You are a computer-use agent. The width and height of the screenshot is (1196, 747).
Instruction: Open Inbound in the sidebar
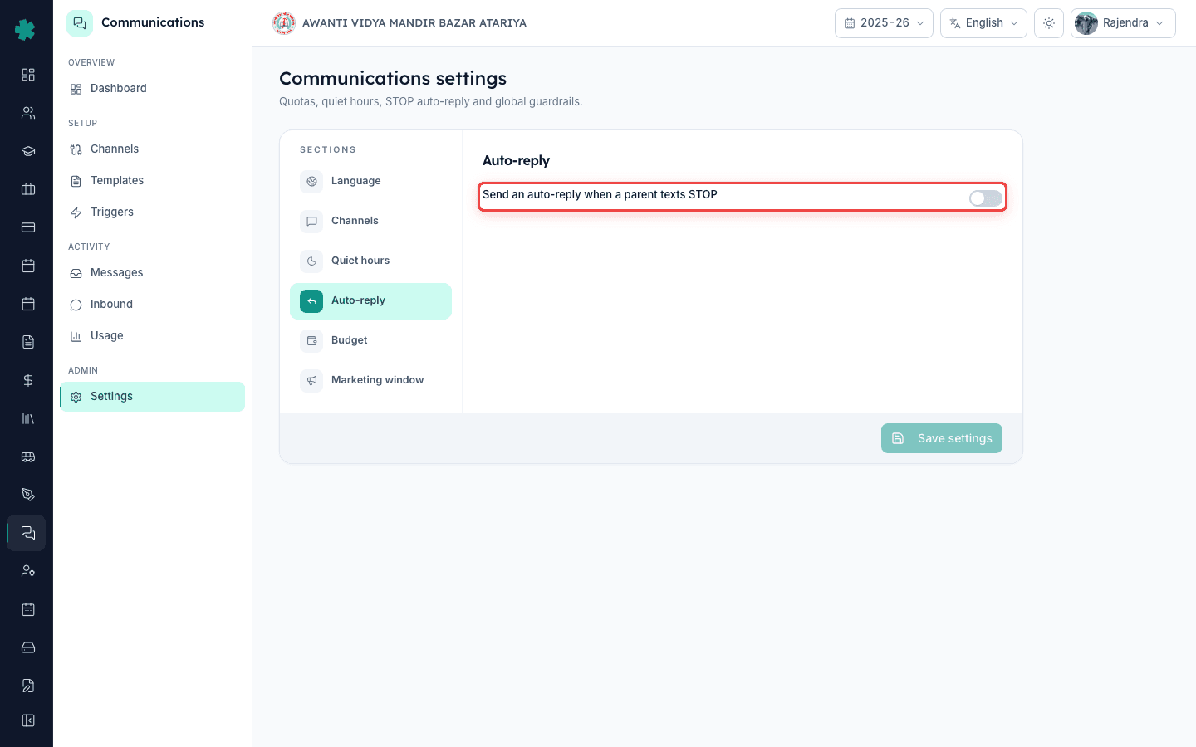pyautogui.click(x=152, y=305)
